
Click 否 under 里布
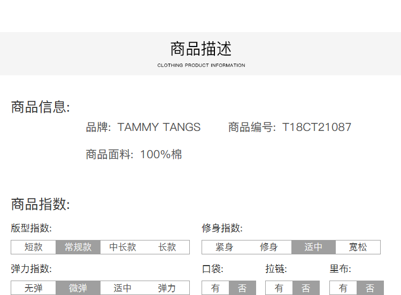[370, 288]
